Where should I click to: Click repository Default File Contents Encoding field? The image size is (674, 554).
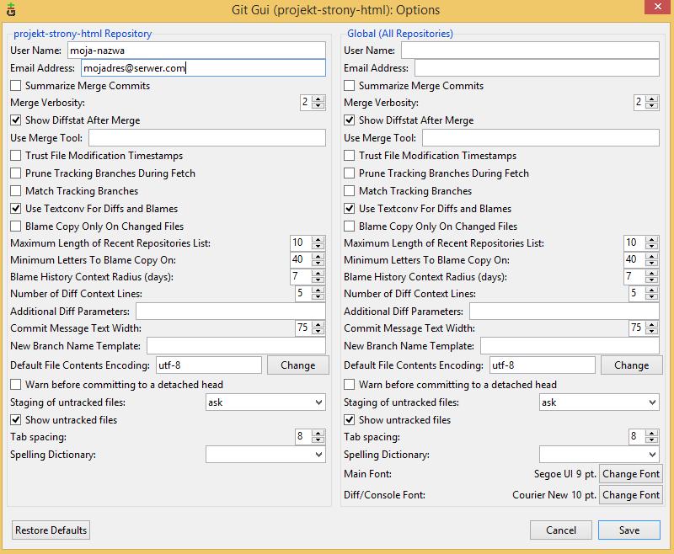[208, 365]
